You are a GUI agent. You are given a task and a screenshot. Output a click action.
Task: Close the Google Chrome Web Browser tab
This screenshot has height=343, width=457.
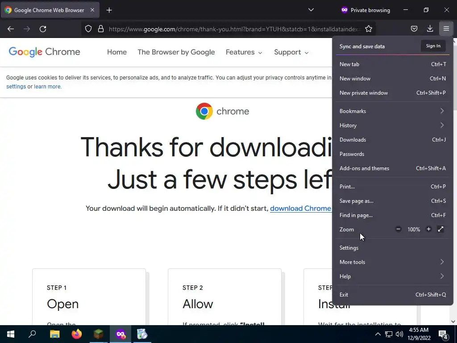[x=92, y=10]
